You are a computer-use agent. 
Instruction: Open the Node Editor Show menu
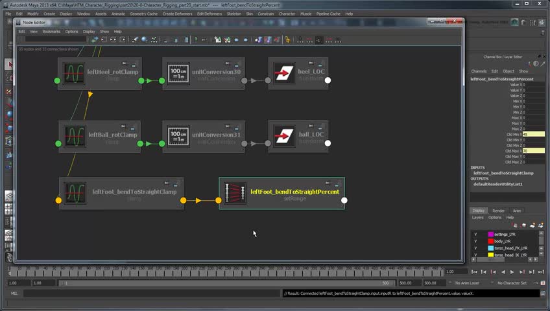click(104, 32)
